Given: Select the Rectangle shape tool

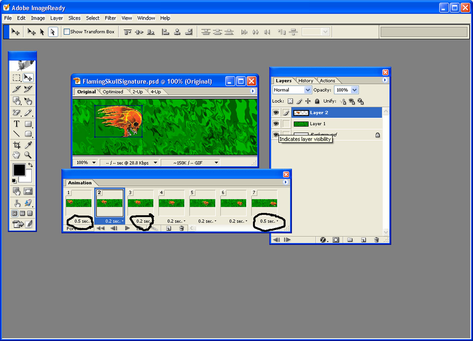Looking at the screenshot, I should (28, 124).
